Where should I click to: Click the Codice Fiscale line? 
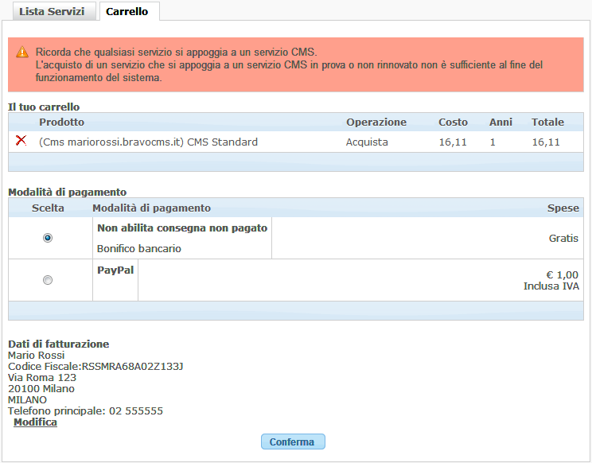pos(95,367)
